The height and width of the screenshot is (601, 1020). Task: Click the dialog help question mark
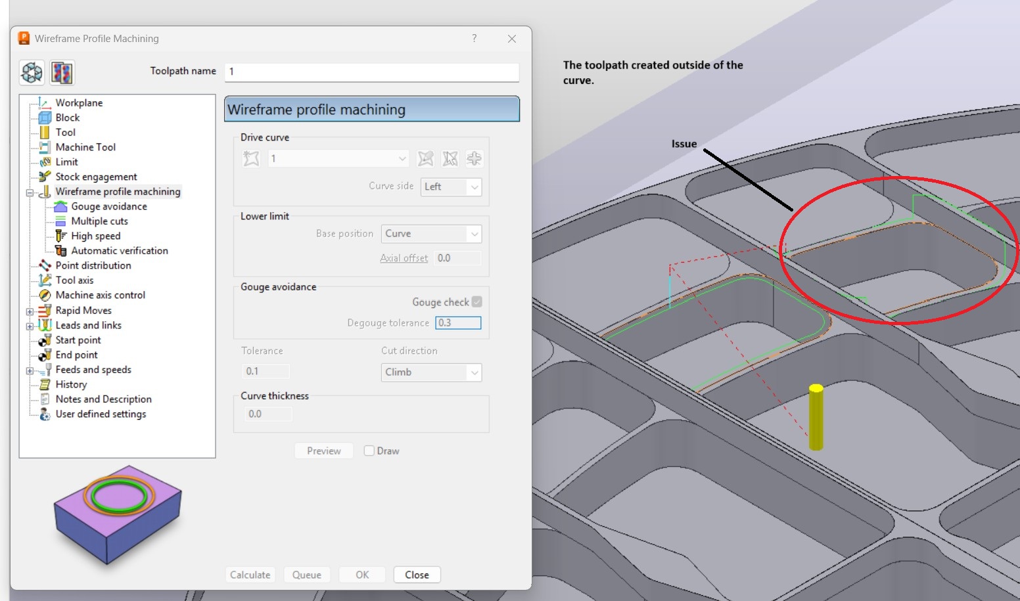[475, 38]
